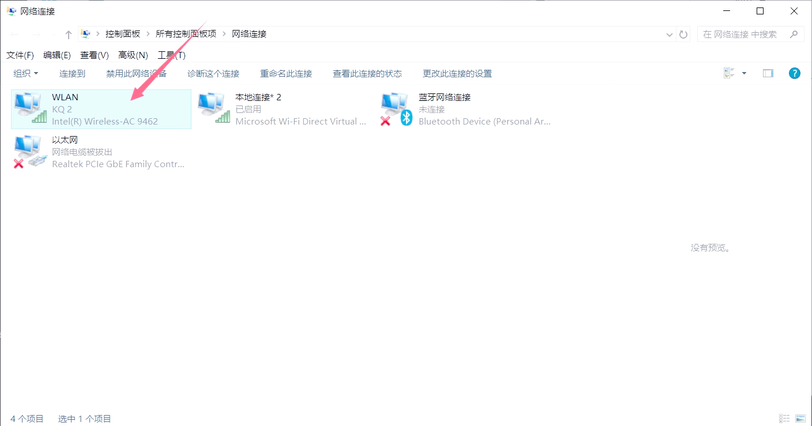Expand the chevron before 控制面板 in path
This screenshot has width=812, height=426.
click(x=98, y=34)
